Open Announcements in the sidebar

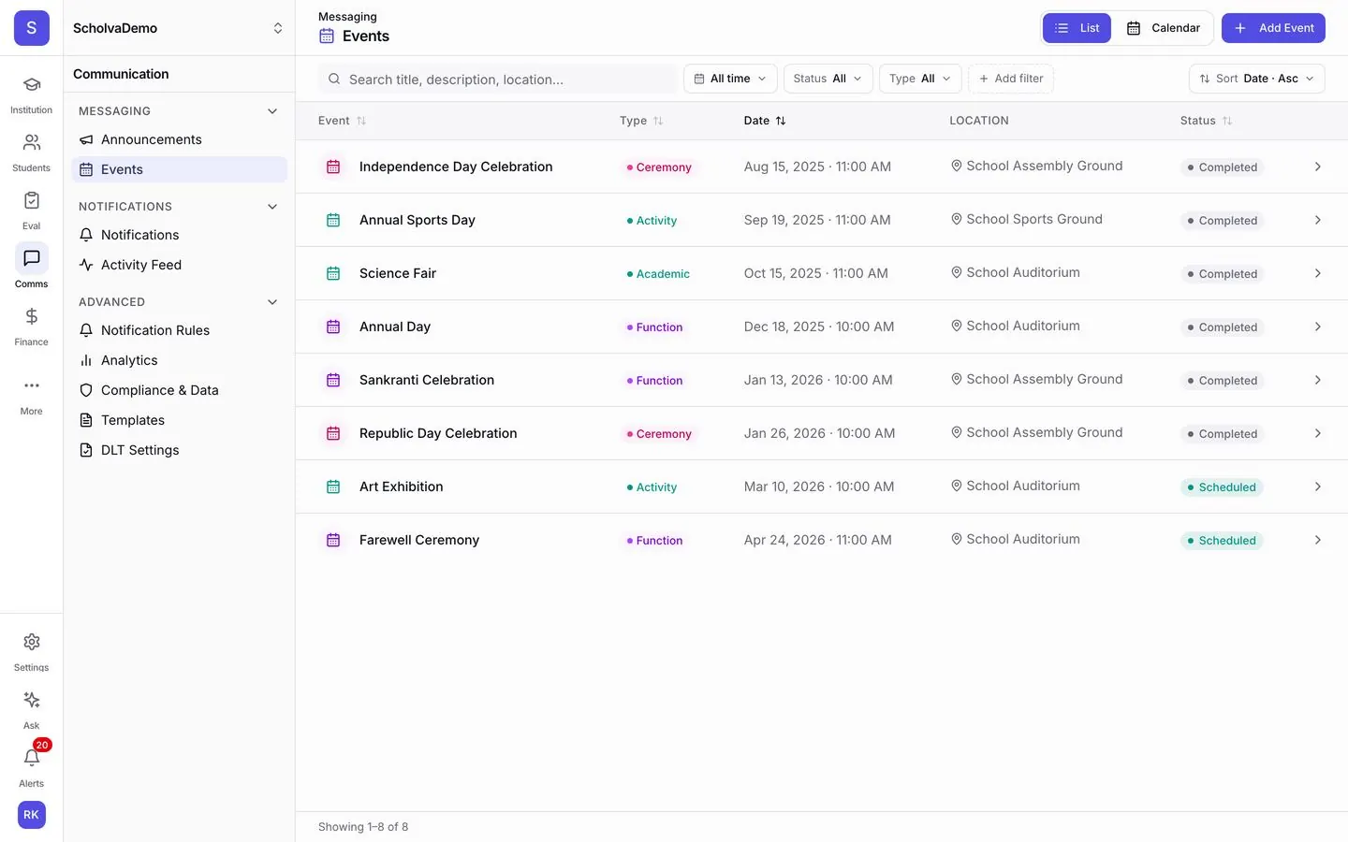pos(179,139)
